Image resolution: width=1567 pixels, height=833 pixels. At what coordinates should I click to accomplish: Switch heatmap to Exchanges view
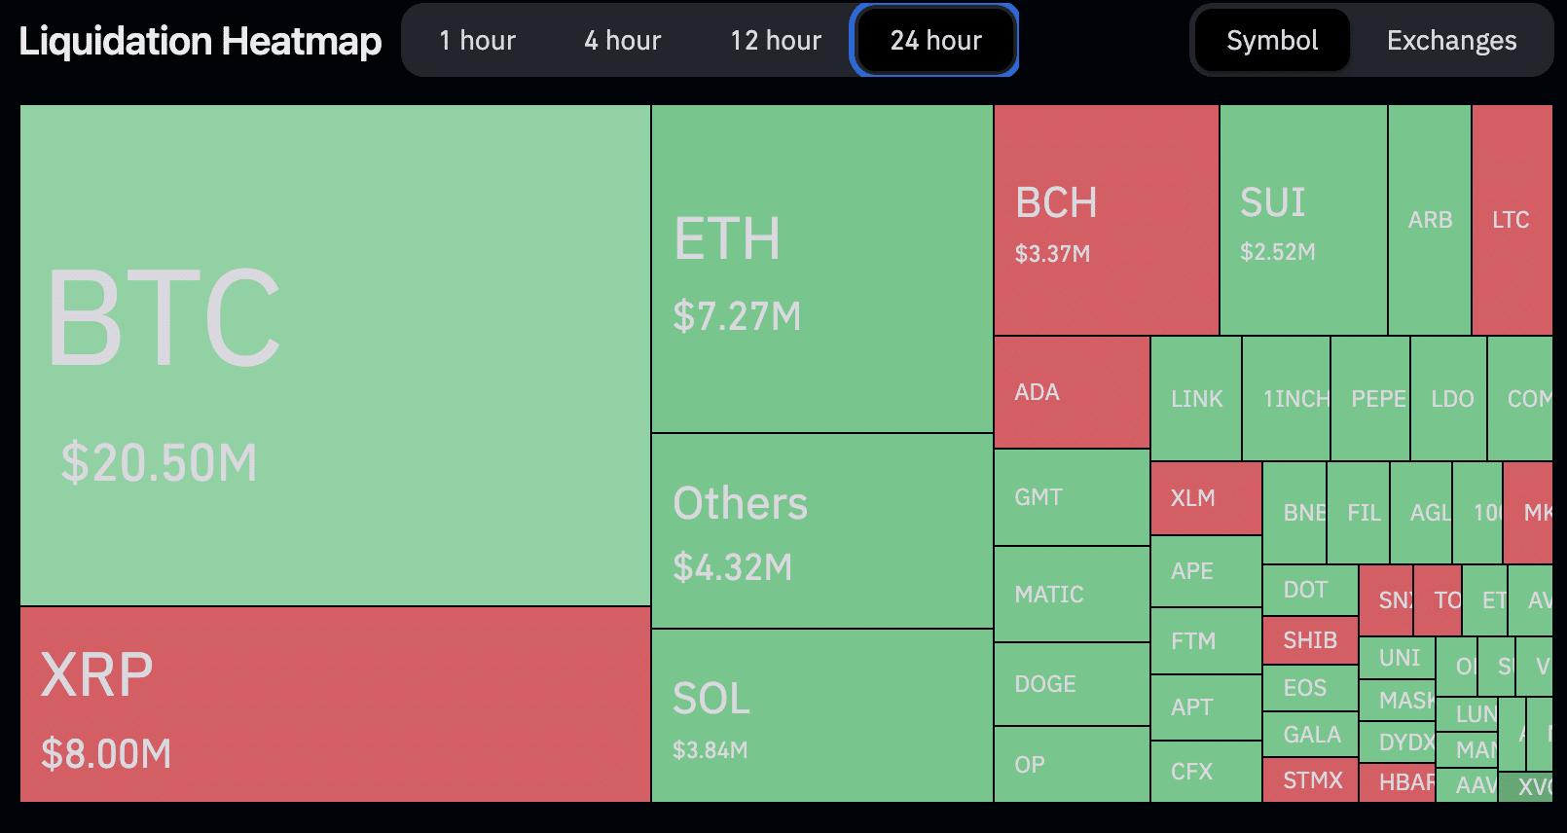[x=1451, y=41]
